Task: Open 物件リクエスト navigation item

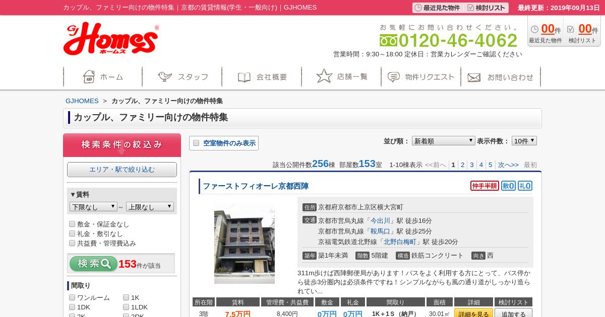Action: pyautogui.click(x=421, y=77)
